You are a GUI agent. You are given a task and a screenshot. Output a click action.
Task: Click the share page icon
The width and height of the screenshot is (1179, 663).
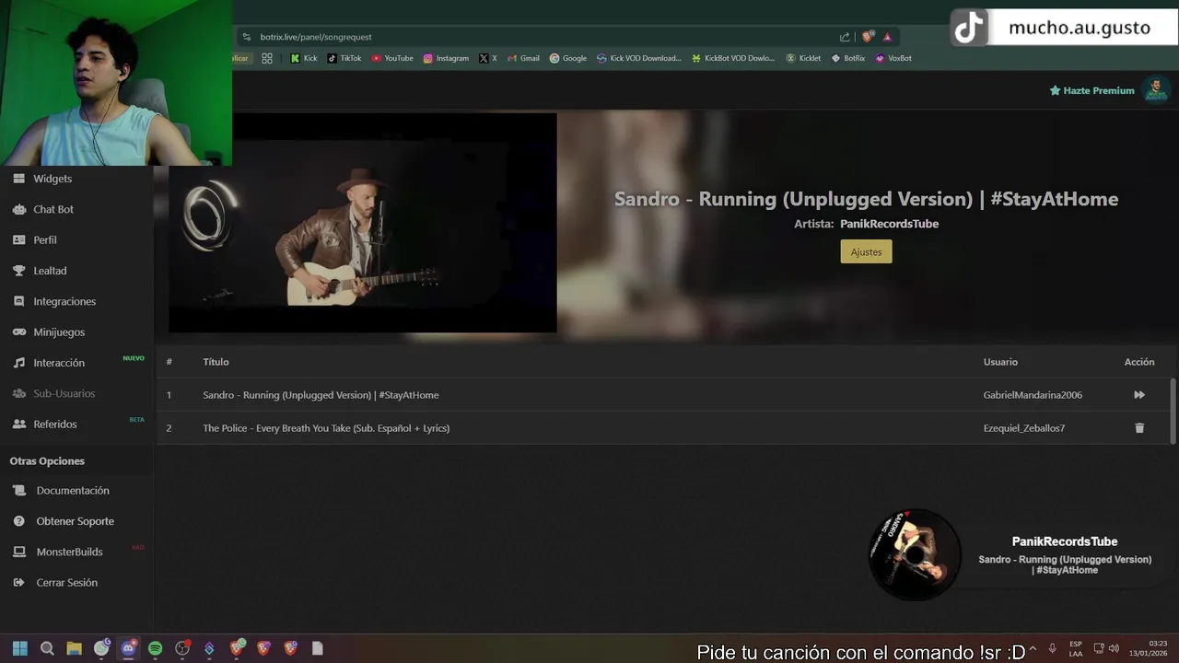pyautogui.click(x=845, y=37)
